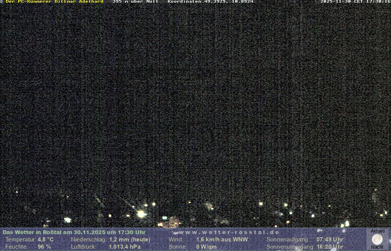Click the moon icon in the corner
The image size is (391, 251).
click(x=377, y=240)
